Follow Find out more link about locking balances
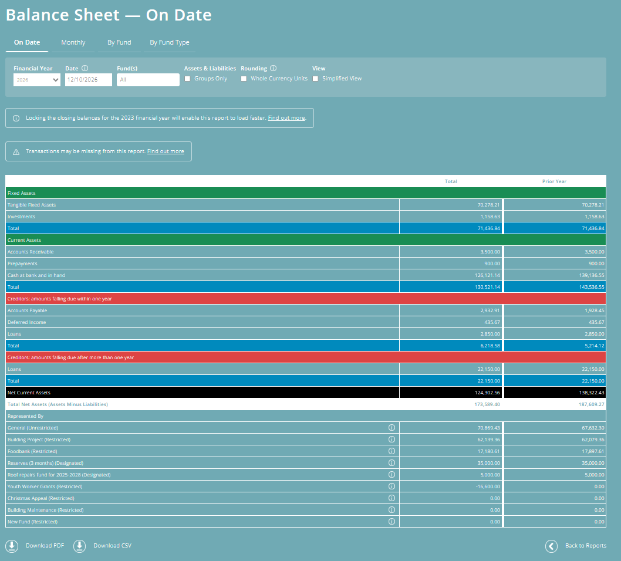Screen dimensions: 621x561 click(x=286, y=118)
